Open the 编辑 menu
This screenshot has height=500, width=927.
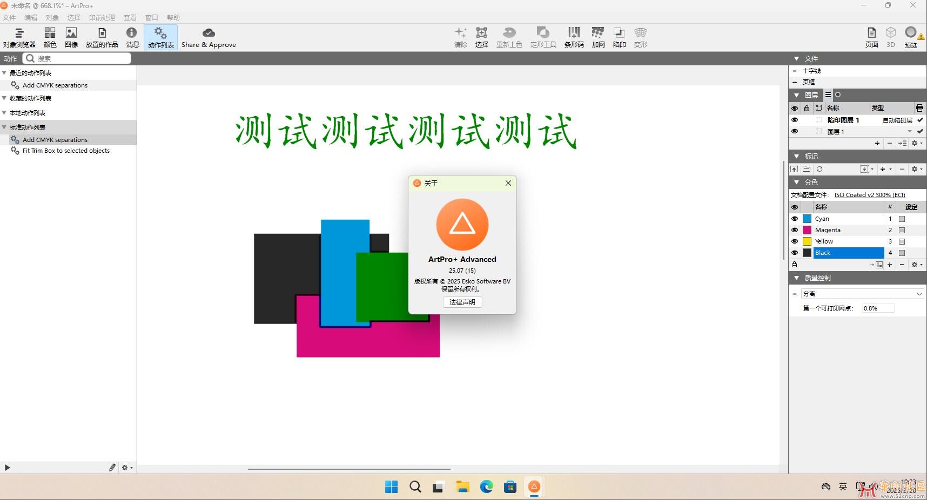point(31,17)
